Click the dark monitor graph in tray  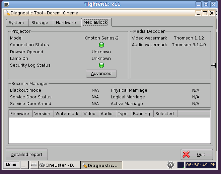click(181, 165)
